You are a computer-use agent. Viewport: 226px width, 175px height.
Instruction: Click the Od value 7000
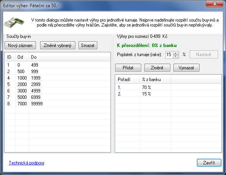(x=22, y=103)
